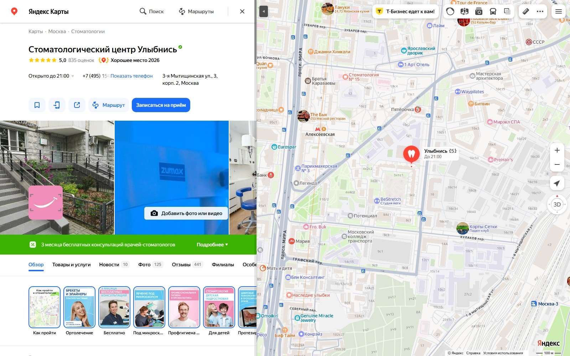Open the map layers icon

(x=507, y=11)
